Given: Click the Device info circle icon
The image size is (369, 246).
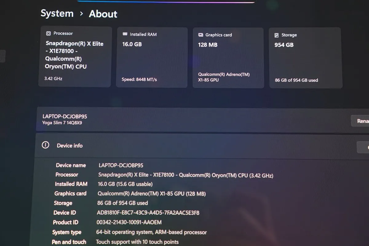Looking at the screenshot, I should click(x=46, y=145).
